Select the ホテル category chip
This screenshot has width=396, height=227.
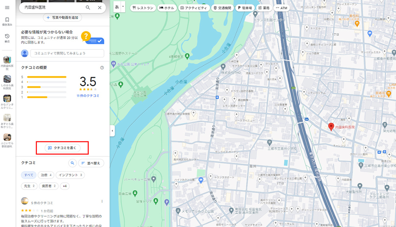click(x=167, y=8)
